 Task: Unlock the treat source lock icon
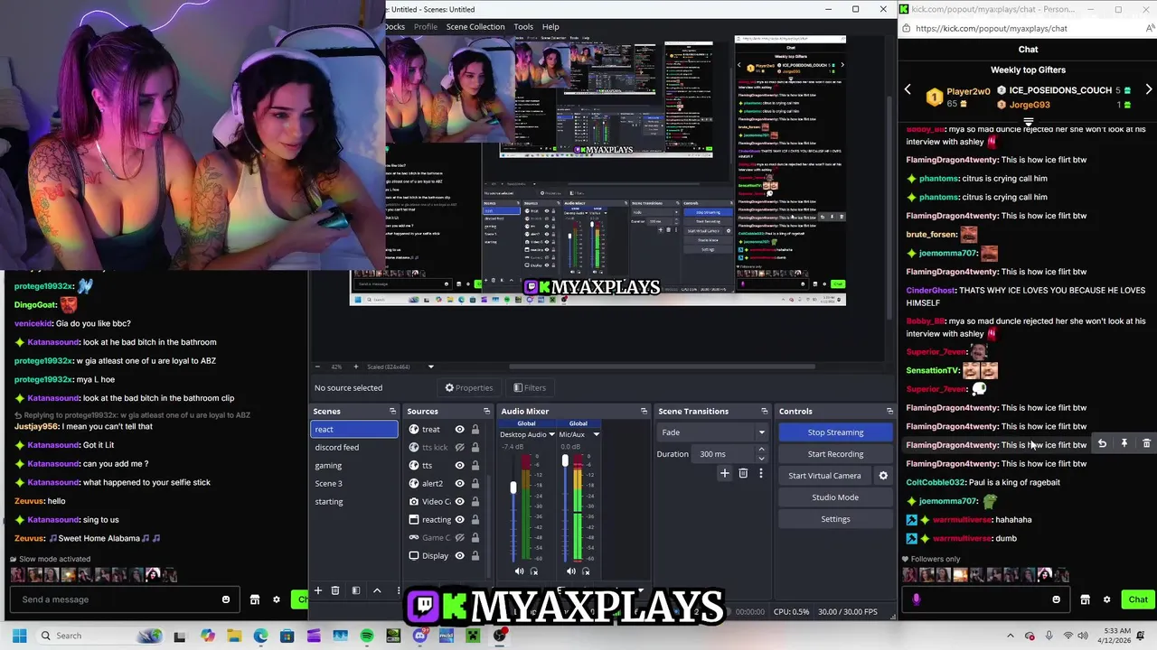click(475, 430)
